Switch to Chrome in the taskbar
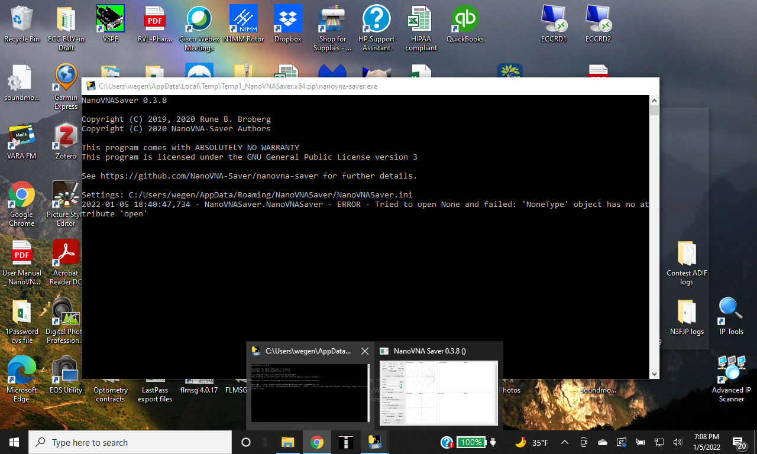 (x=317, y=442)
